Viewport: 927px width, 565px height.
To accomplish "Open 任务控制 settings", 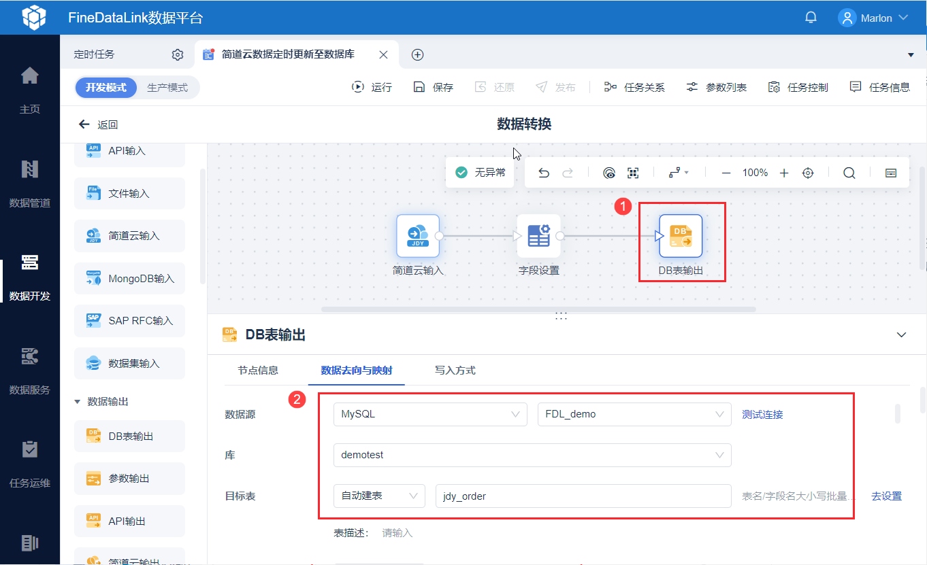I will 798,87.
